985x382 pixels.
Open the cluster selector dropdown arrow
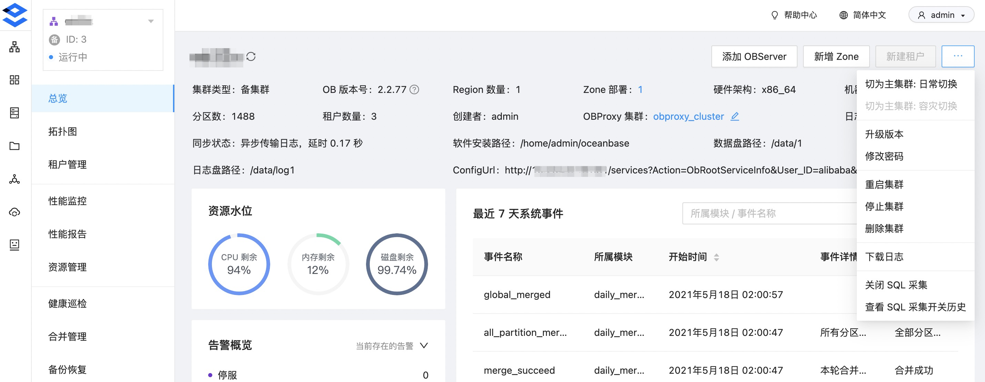(151, 21)
